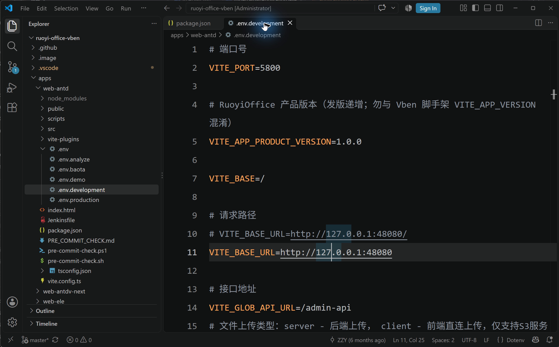
Task: Expand the Timeline section
Action: [32, 323]
